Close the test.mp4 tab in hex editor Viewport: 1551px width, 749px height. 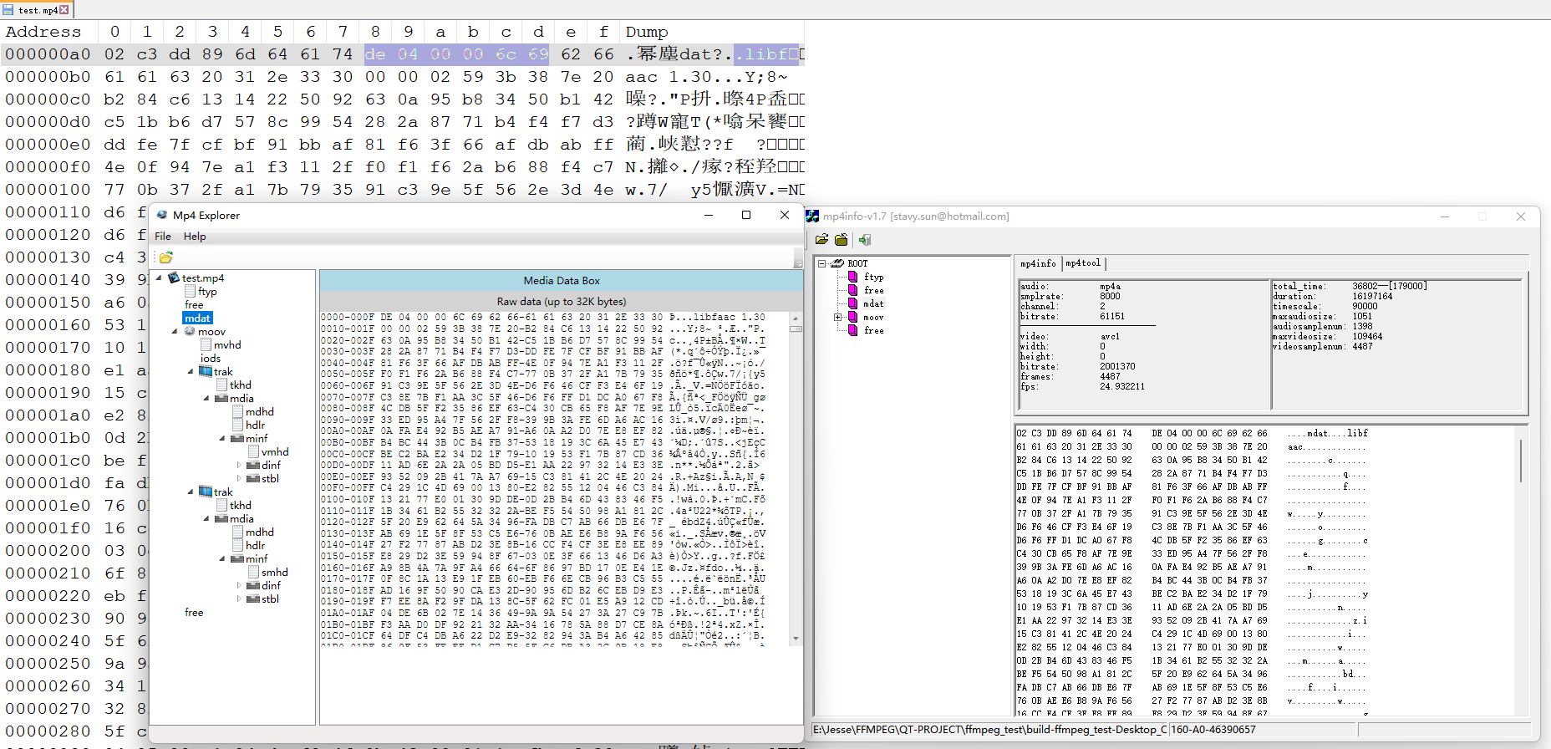[64, 10]
